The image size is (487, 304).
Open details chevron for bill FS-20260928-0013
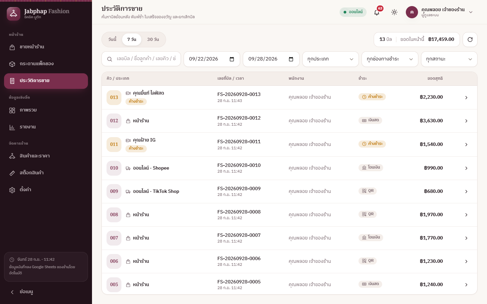(x=466, y=98)
